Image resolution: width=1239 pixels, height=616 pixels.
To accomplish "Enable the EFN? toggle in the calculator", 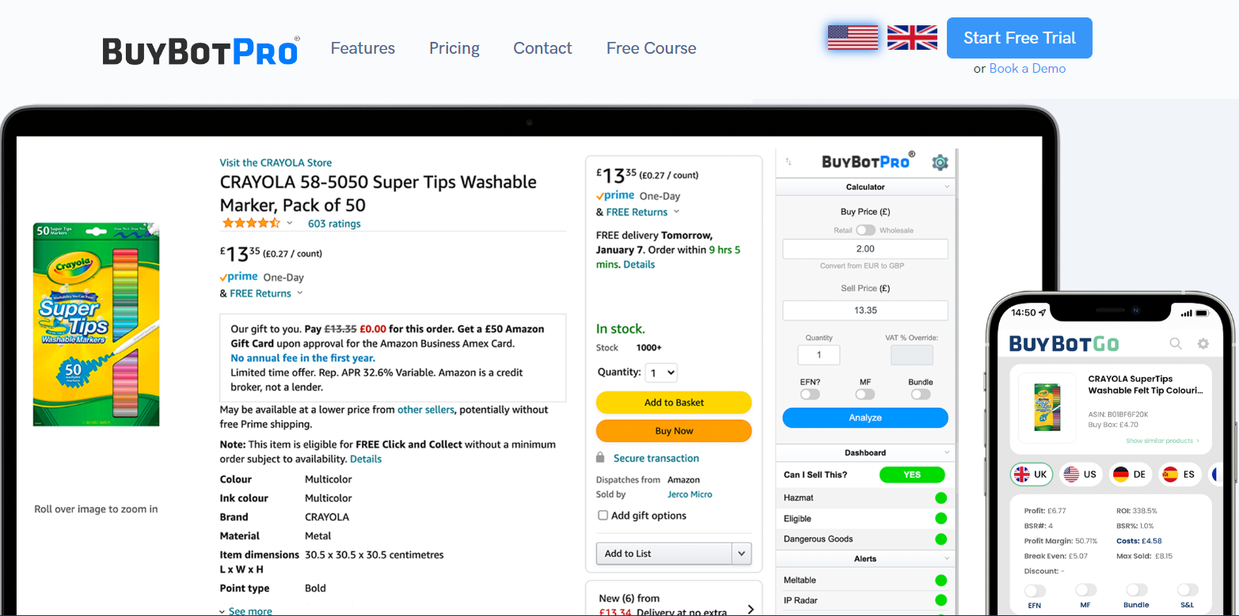I will click(x=809, y=392).
